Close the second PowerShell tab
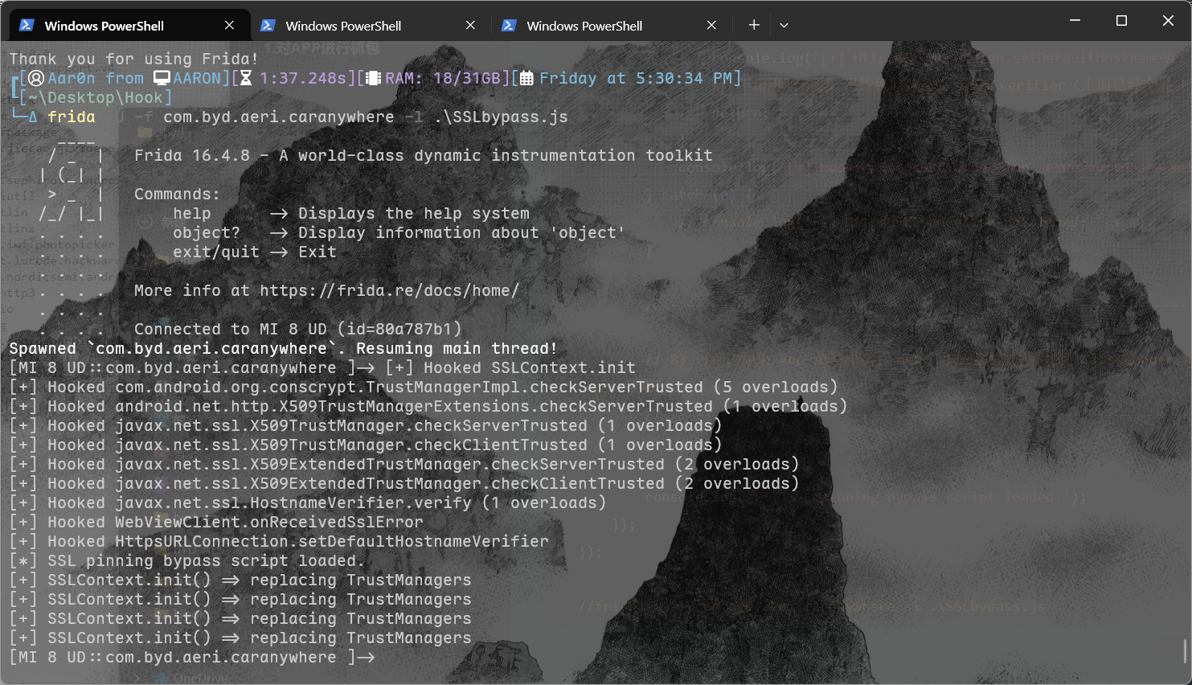 [x=470, y=25]
